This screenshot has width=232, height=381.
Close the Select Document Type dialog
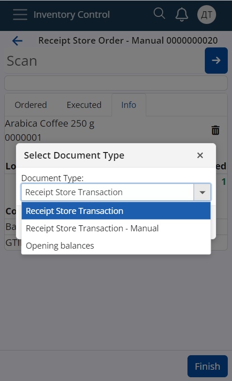200,155
